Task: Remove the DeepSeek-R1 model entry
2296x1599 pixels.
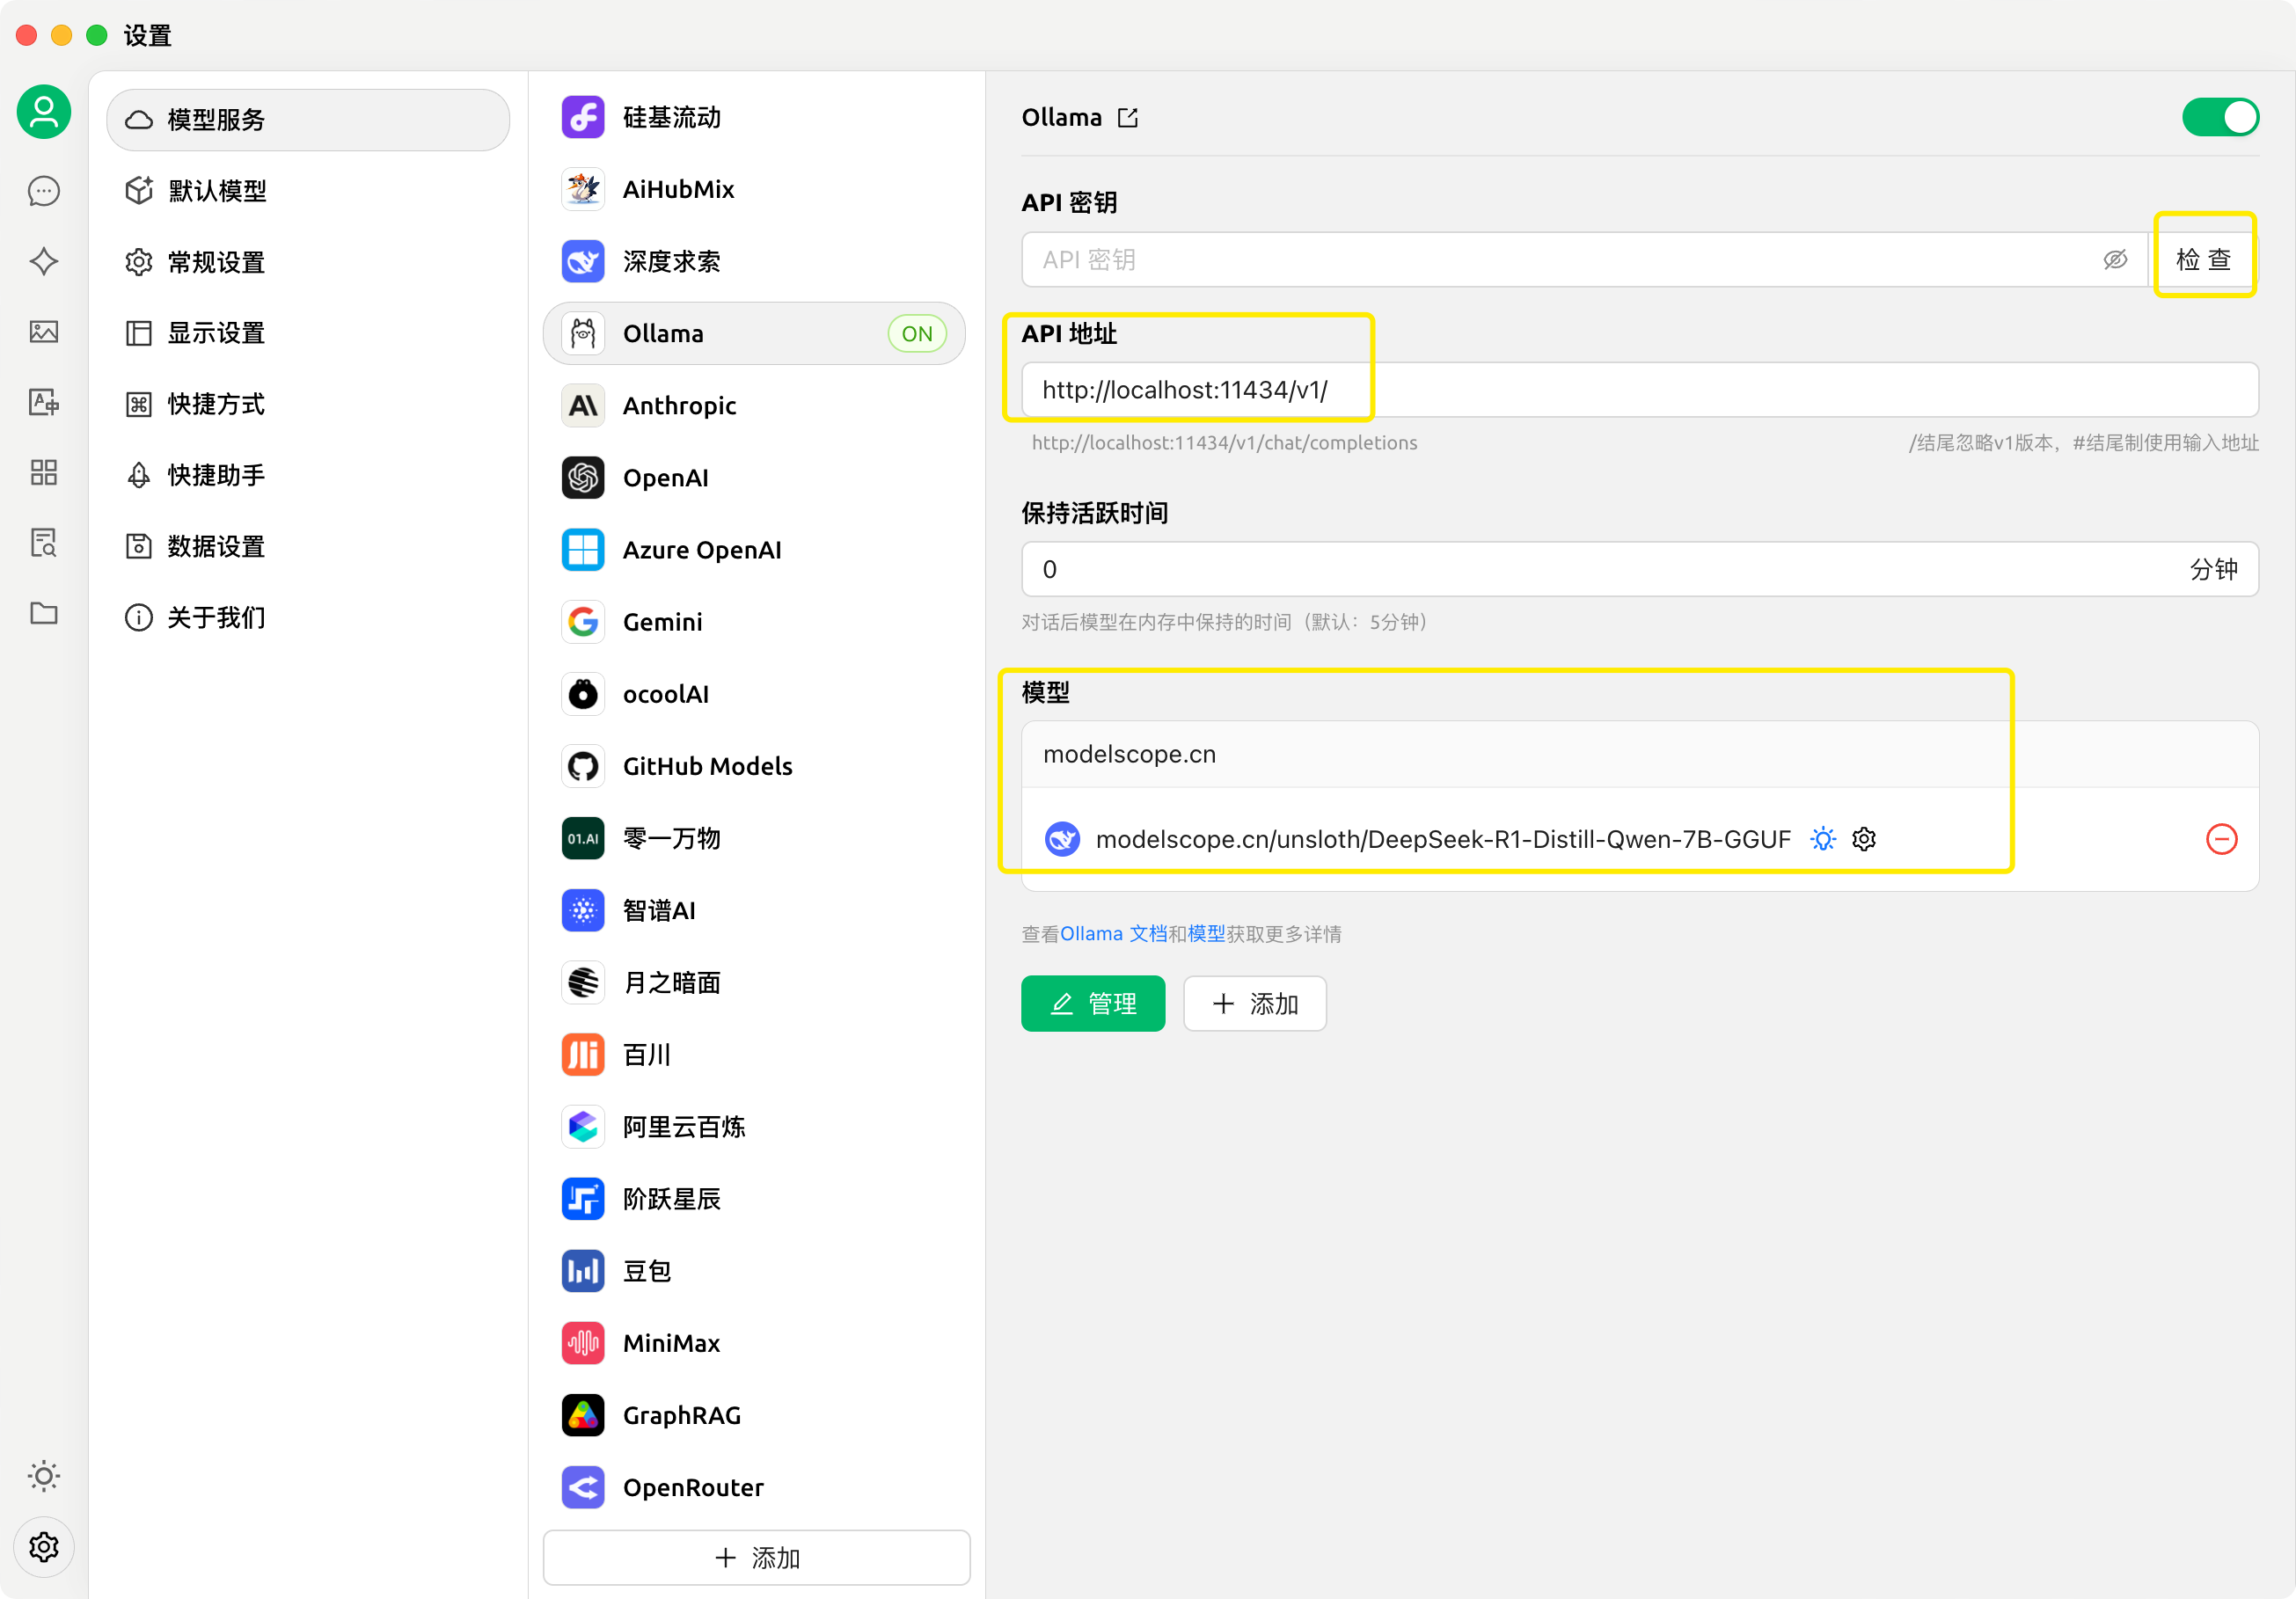Action: (2223, 839)
